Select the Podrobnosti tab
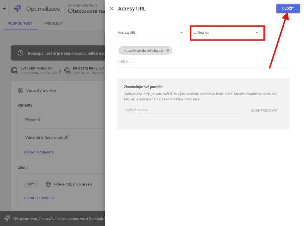This screenshot has width=307, height=226. coord(20,23)
